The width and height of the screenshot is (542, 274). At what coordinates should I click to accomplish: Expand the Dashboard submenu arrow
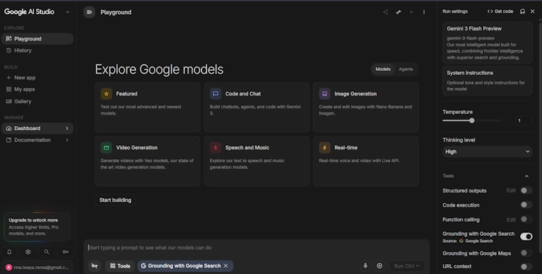coord(67,128)
